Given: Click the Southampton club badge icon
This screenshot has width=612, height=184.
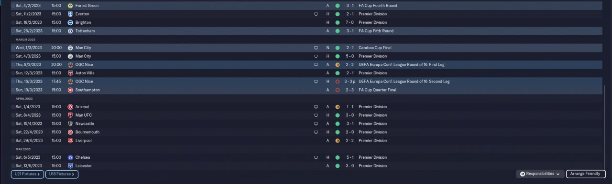Looking at the screenshot, I should point(70,90).
